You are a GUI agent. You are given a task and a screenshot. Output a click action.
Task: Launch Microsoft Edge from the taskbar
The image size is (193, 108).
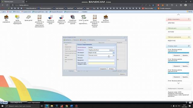(x=47, y=106)
